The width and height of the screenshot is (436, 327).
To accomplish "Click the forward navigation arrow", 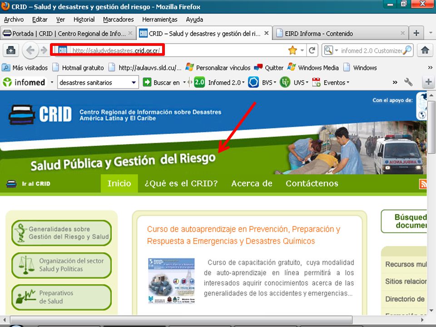I will (44, 50).
